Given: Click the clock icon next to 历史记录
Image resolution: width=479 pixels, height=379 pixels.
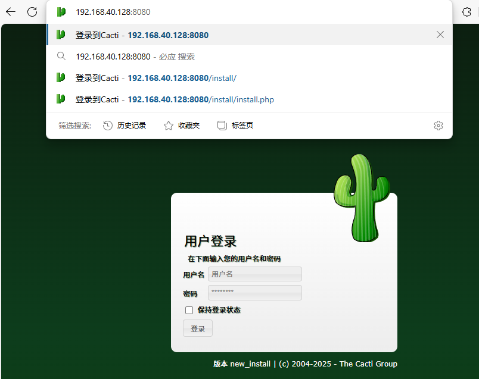Looking at the screenshot, I should point(107,126).
